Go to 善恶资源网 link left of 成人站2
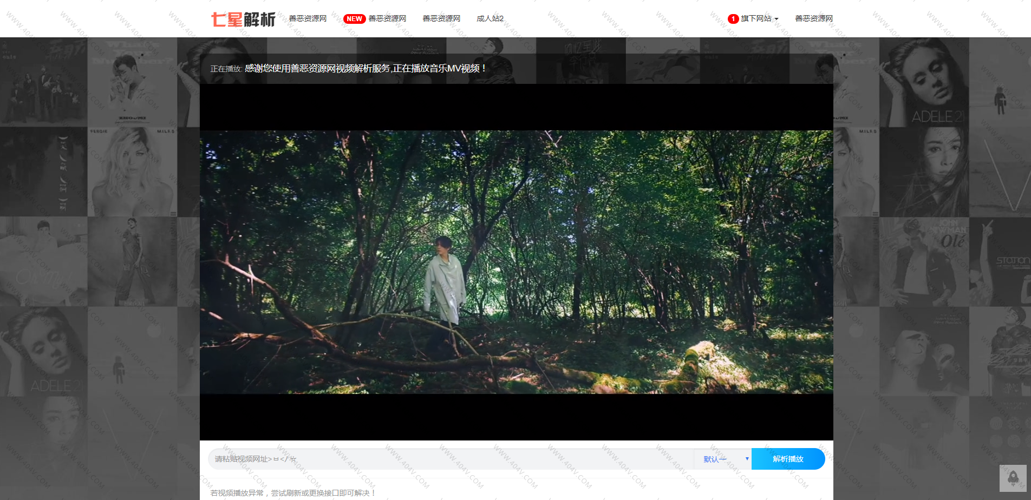This screenshot has width=1031, height=500. click(x=441, y=19)
